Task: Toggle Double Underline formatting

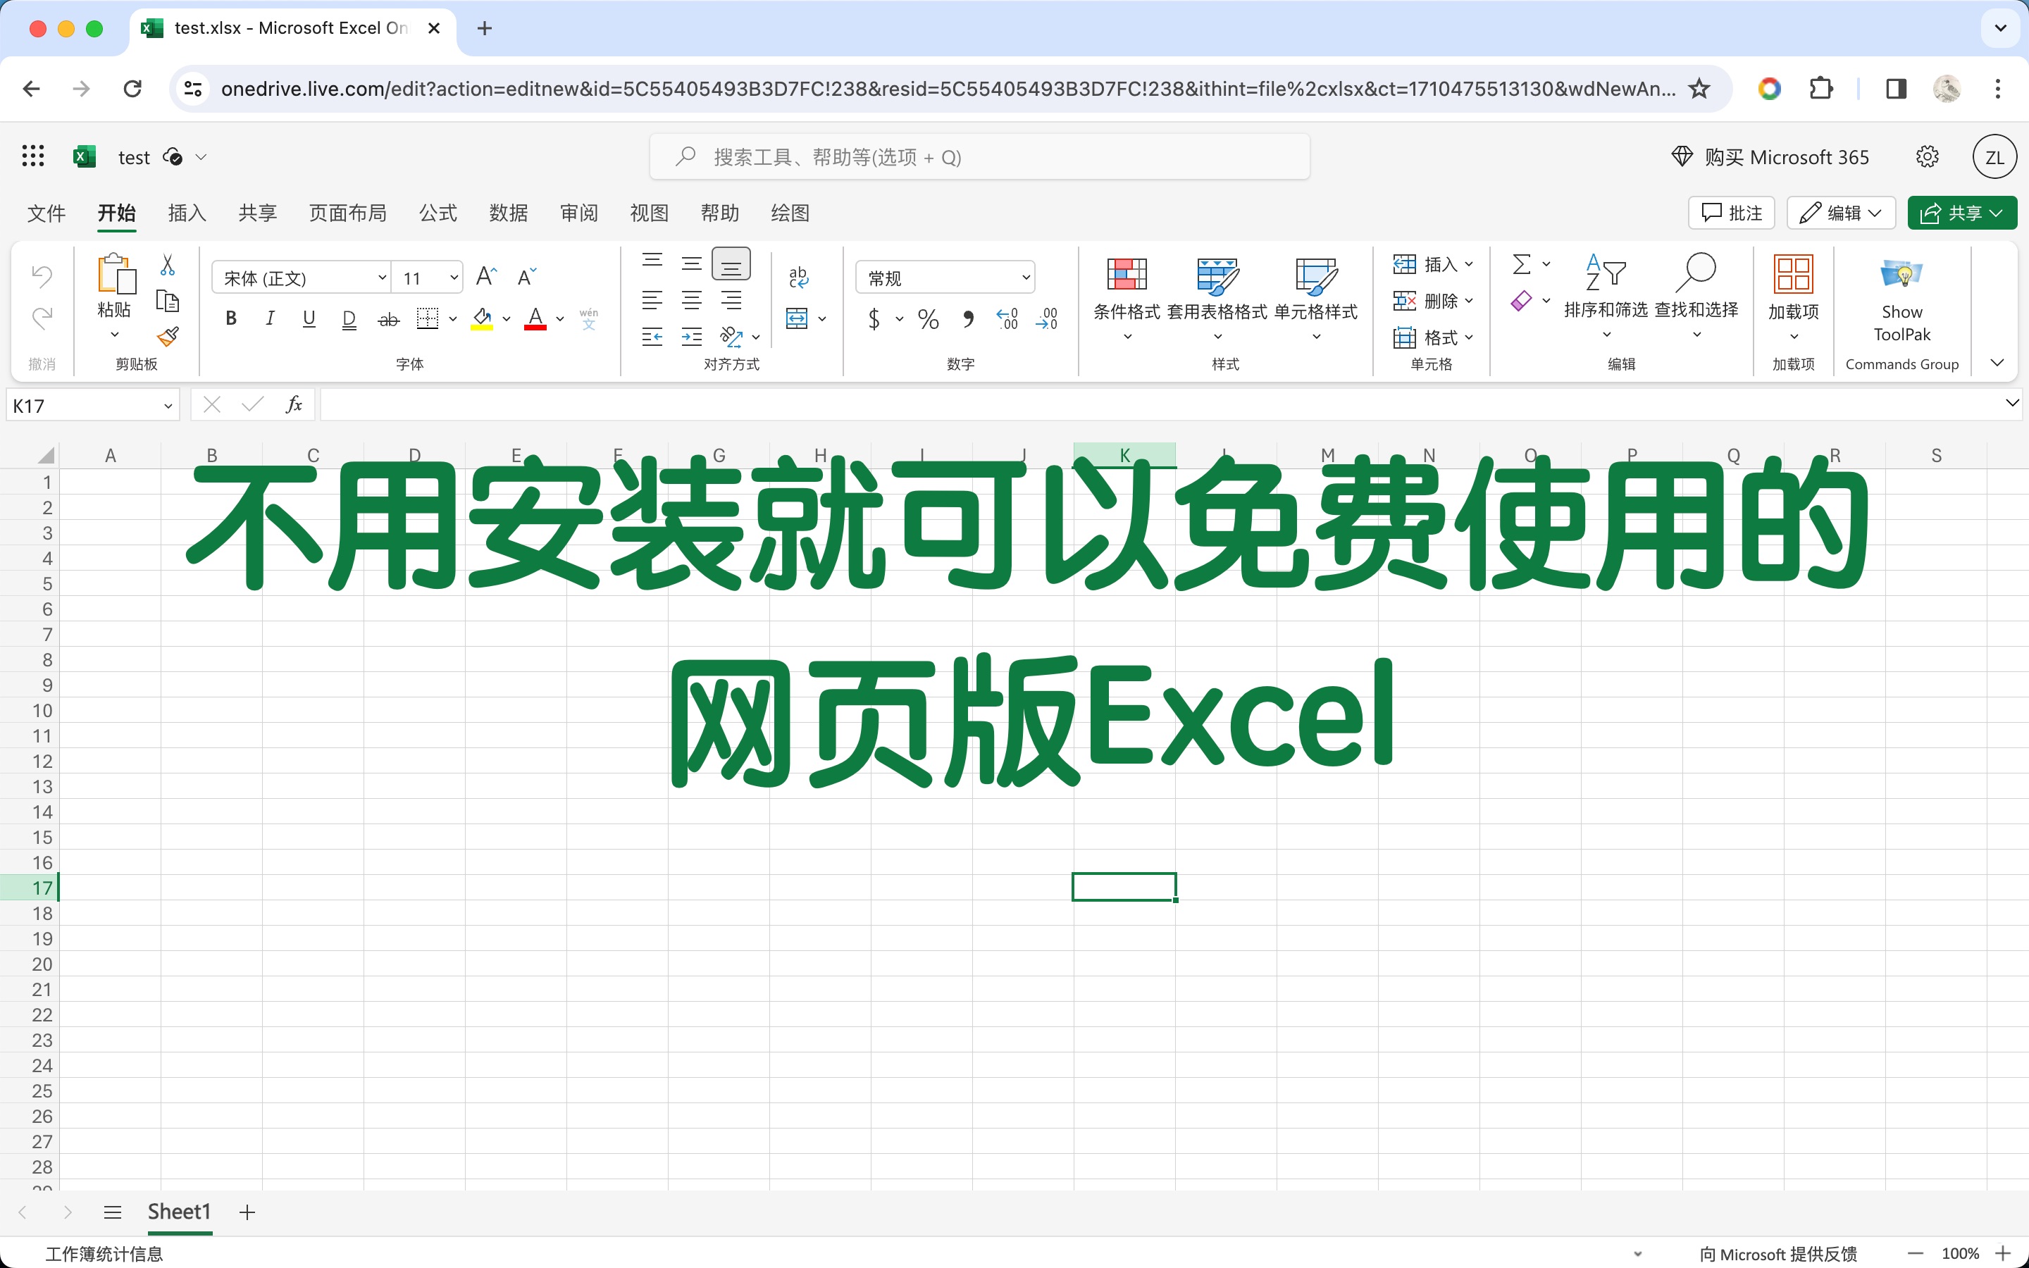Action: [x=349, y=318]
